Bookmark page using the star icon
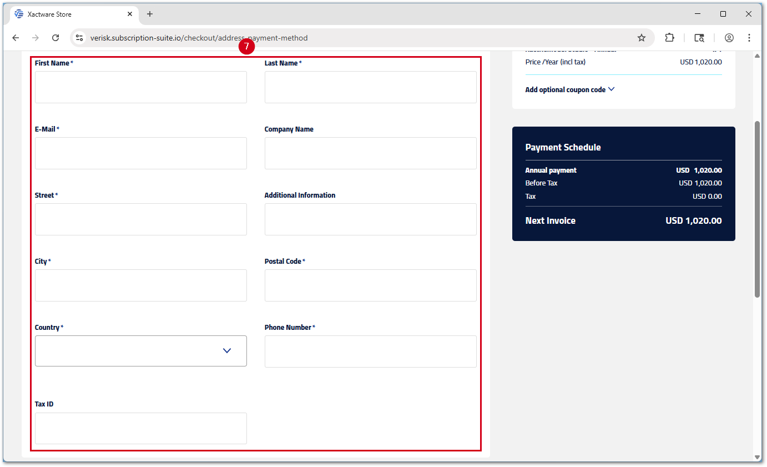The width and height of the screenshot is (767, 467). (642, 38)
